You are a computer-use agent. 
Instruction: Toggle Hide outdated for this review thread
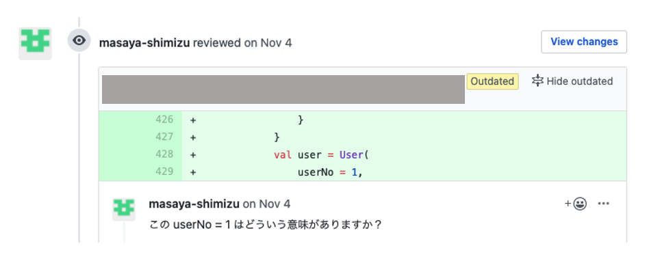point(572,81)
